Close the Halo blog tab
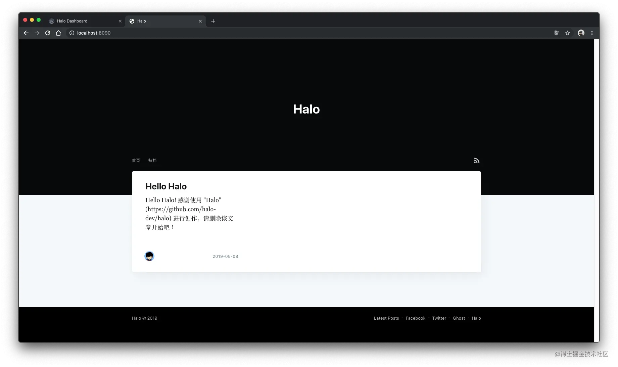Viewport: 618px width, 367px height. (200, 21)
